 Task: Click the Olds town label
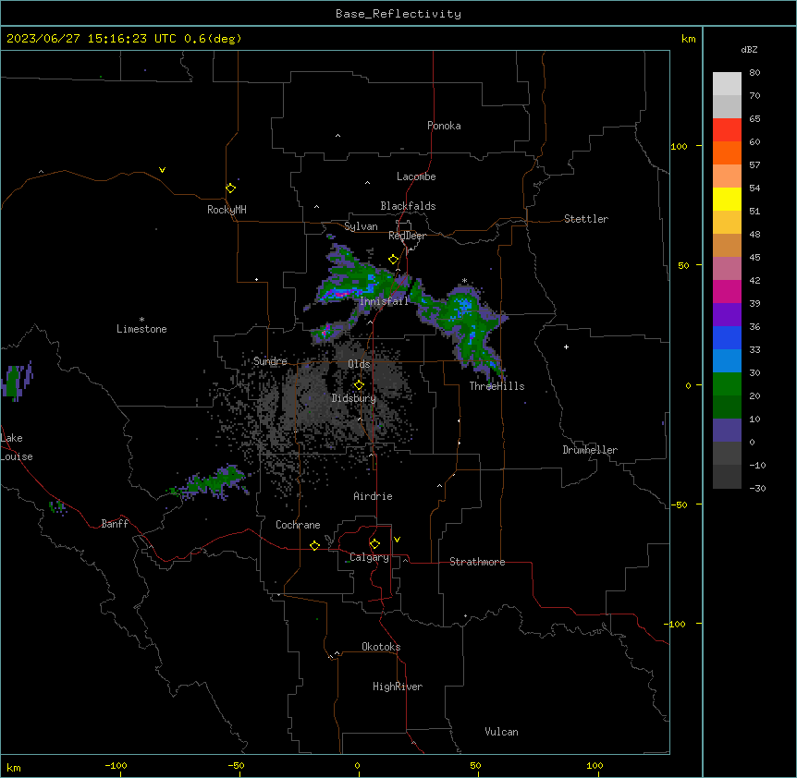[359, 364]
